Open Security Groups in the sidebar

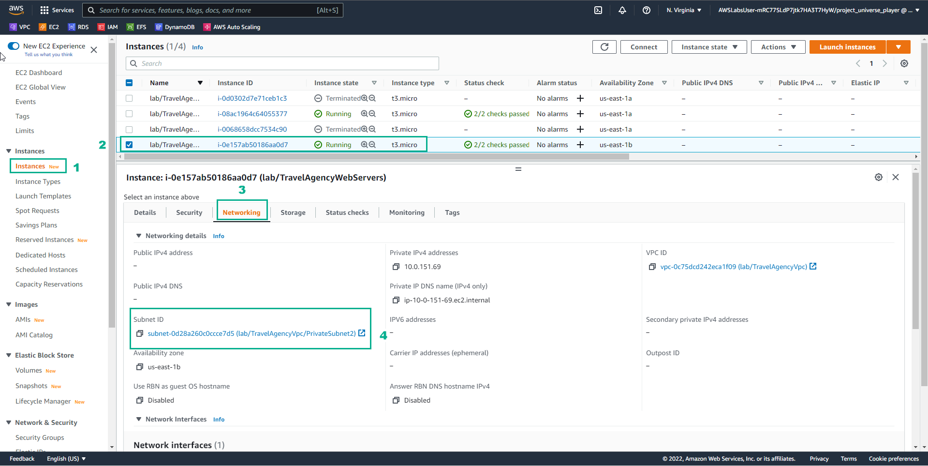[40, 437]
